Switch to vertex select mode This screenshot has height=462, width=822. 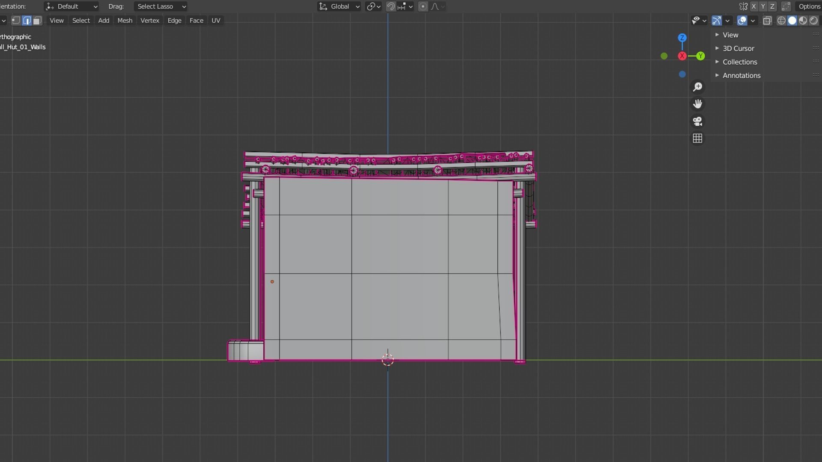coord(16,21)
